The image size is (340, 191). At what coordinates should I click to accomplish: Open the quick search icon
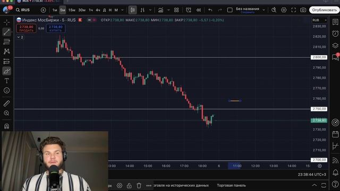[x=274, y=10]
